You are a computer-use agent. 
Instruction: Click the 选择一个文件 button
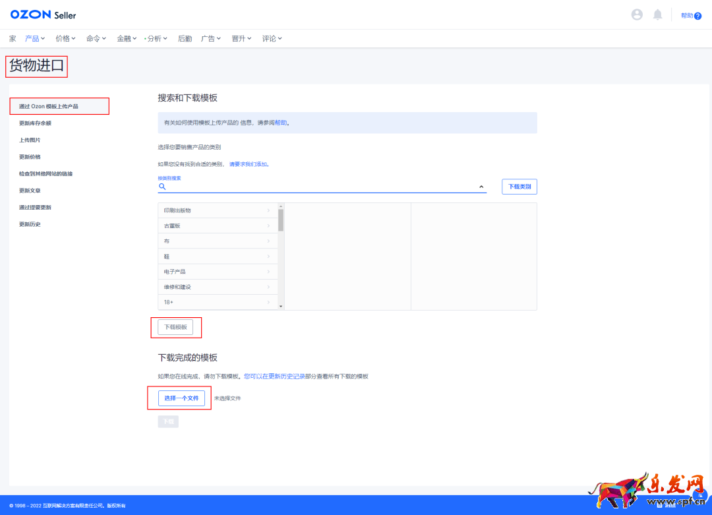pos(181,398)
